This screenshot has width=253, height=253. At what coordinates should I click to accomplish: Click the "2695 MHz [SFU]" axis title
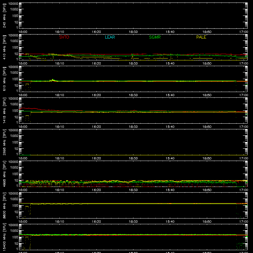pyautogui.click(x=4, y=142)
